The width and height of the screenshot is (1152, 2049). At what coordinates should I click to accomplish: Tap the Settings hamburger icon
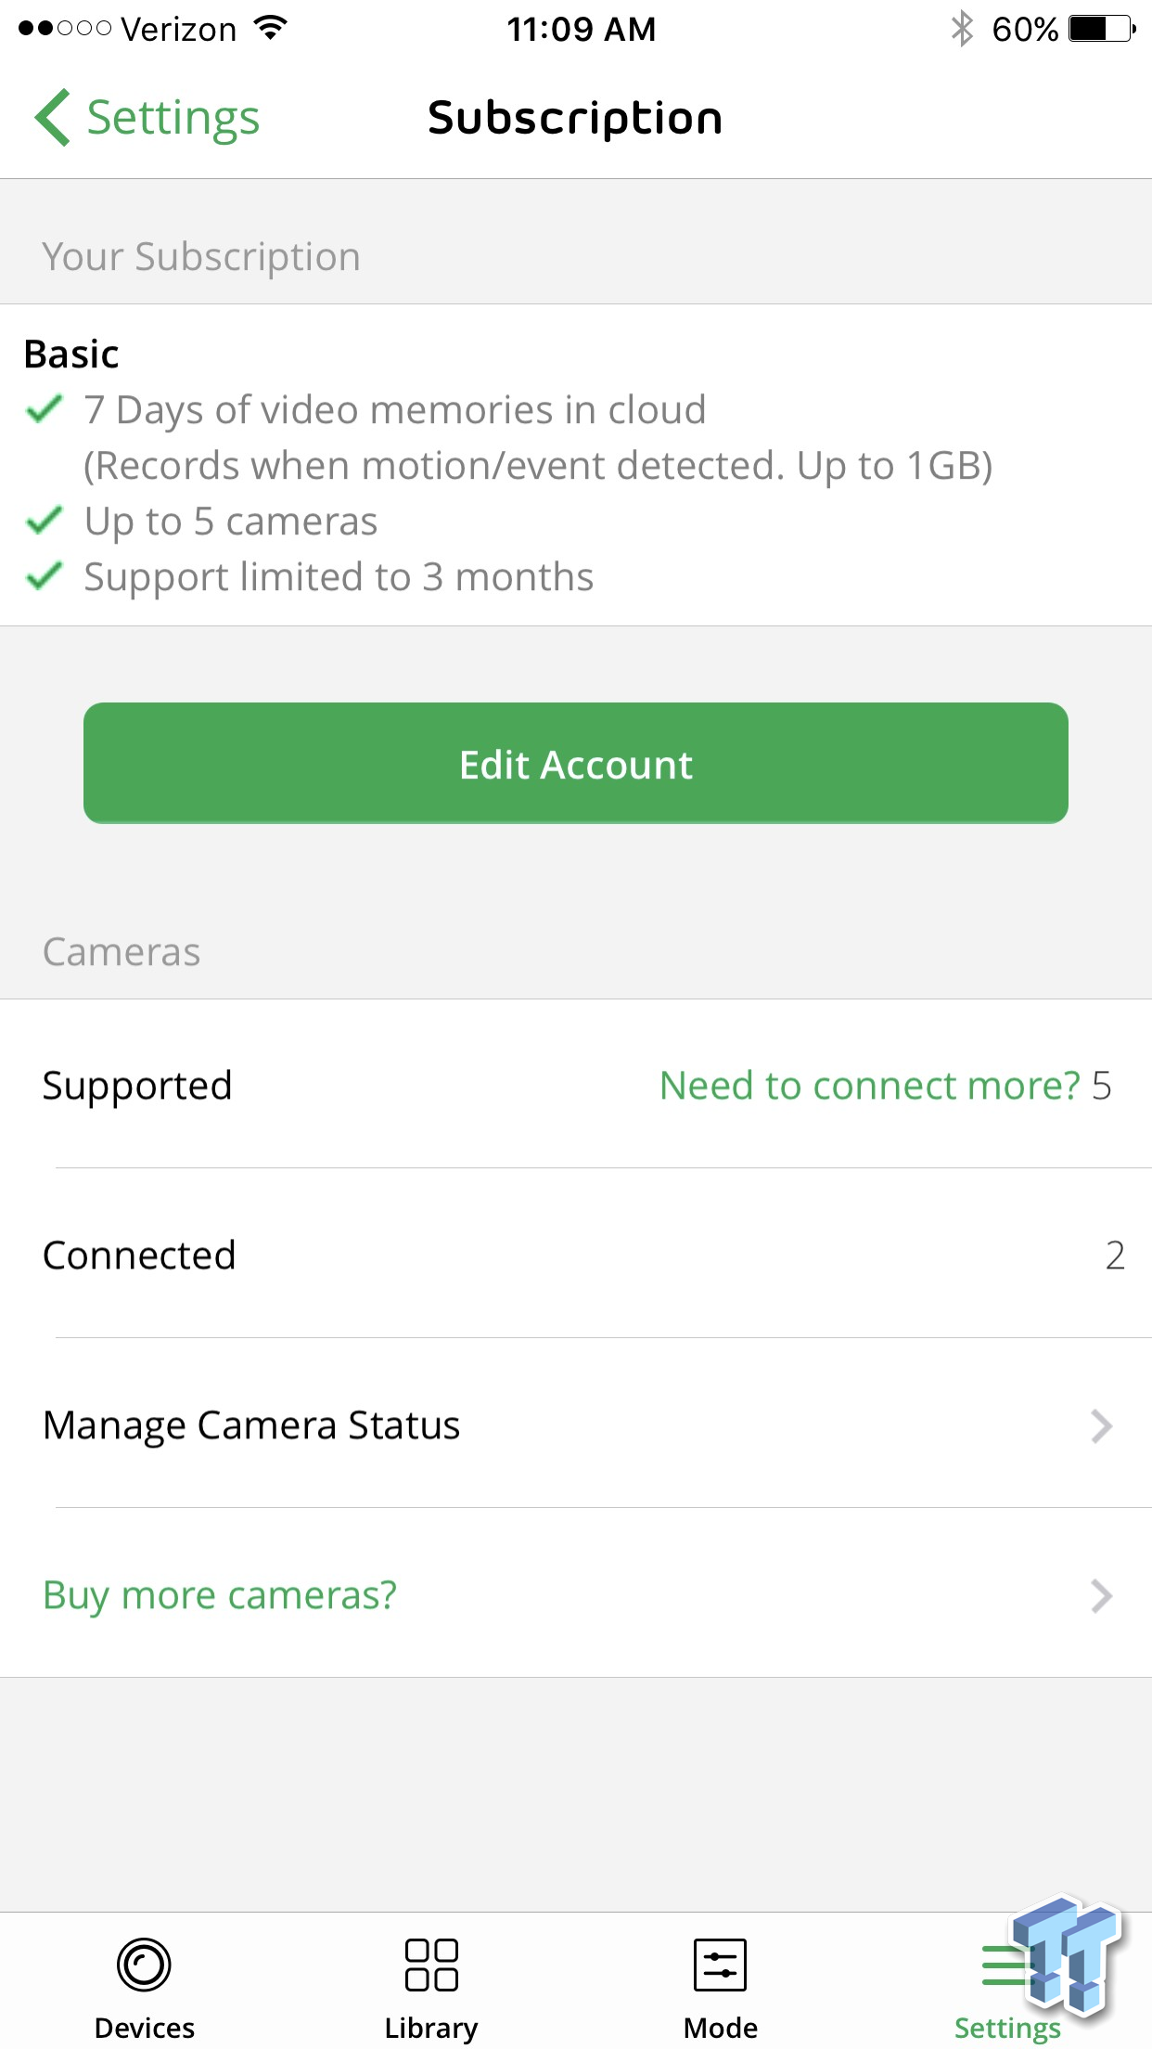pyautogui.click(x=1005, y=1965)
